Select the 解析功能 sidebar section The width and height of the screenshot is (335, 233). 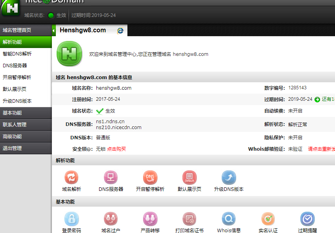26,42
